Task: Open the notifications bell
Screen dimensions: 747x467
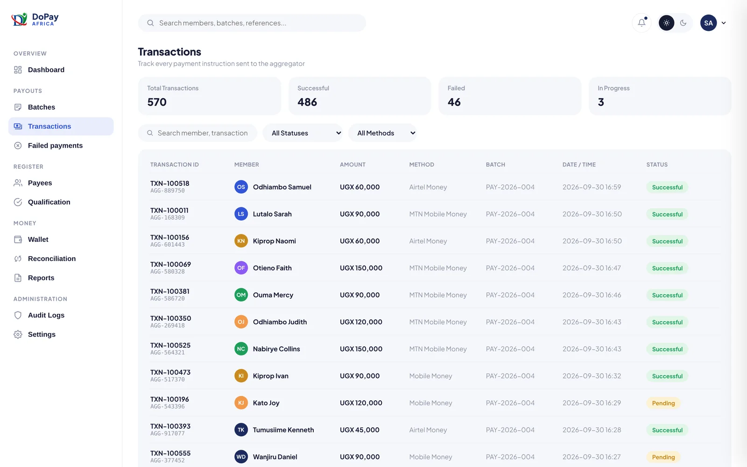Action: tap(642, 23)
